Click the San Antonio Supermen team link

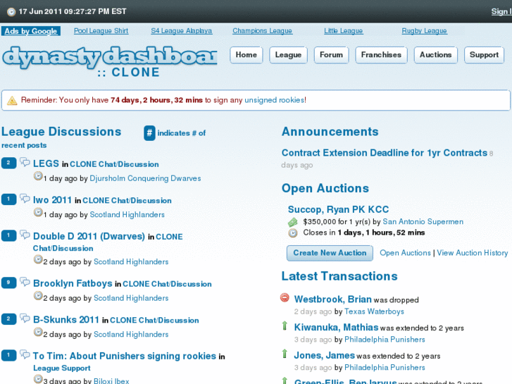[x=423, y=222]
